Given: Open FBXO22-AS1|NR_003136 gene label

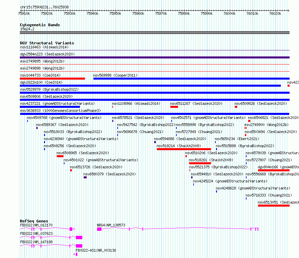Looking at the screenshot, I should 96,250.
